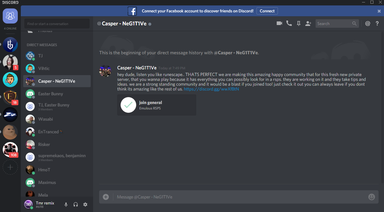Click the @Casper mention in history notice
The image size is (384, 212).
pos(236,52)
